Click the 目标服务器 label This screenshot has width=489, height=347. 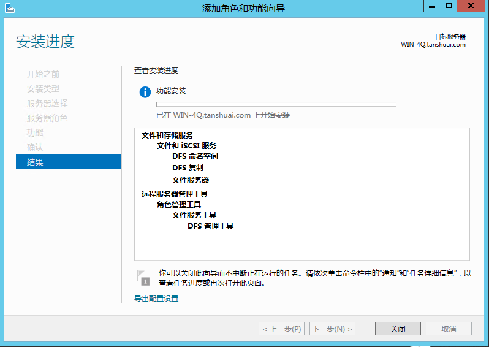click(x=450, y=37)
